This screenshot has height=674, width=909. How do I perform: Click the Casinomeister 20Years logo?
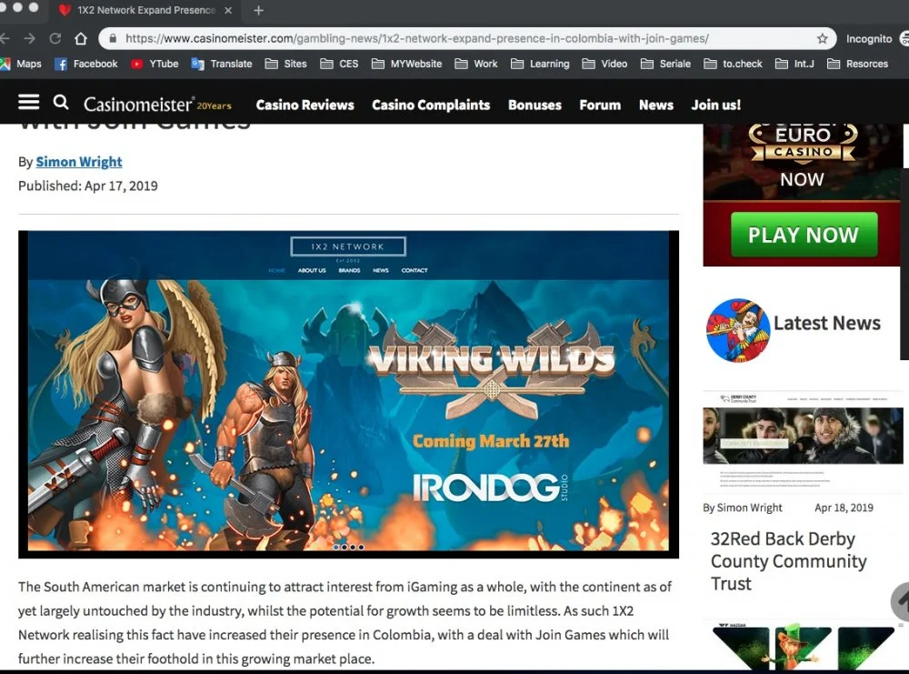[x=157, y=105]
